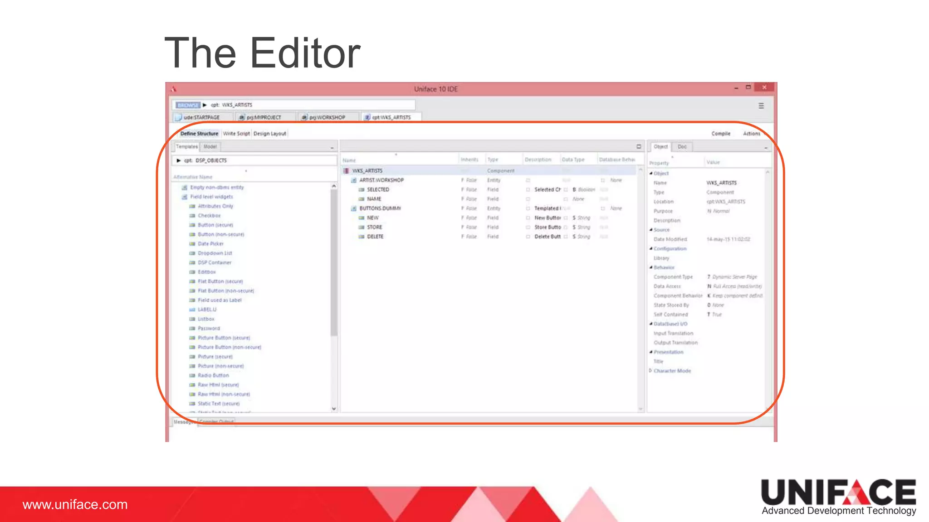Click the Password template icon
Viewport: 929px width, 522px height.
192,329
